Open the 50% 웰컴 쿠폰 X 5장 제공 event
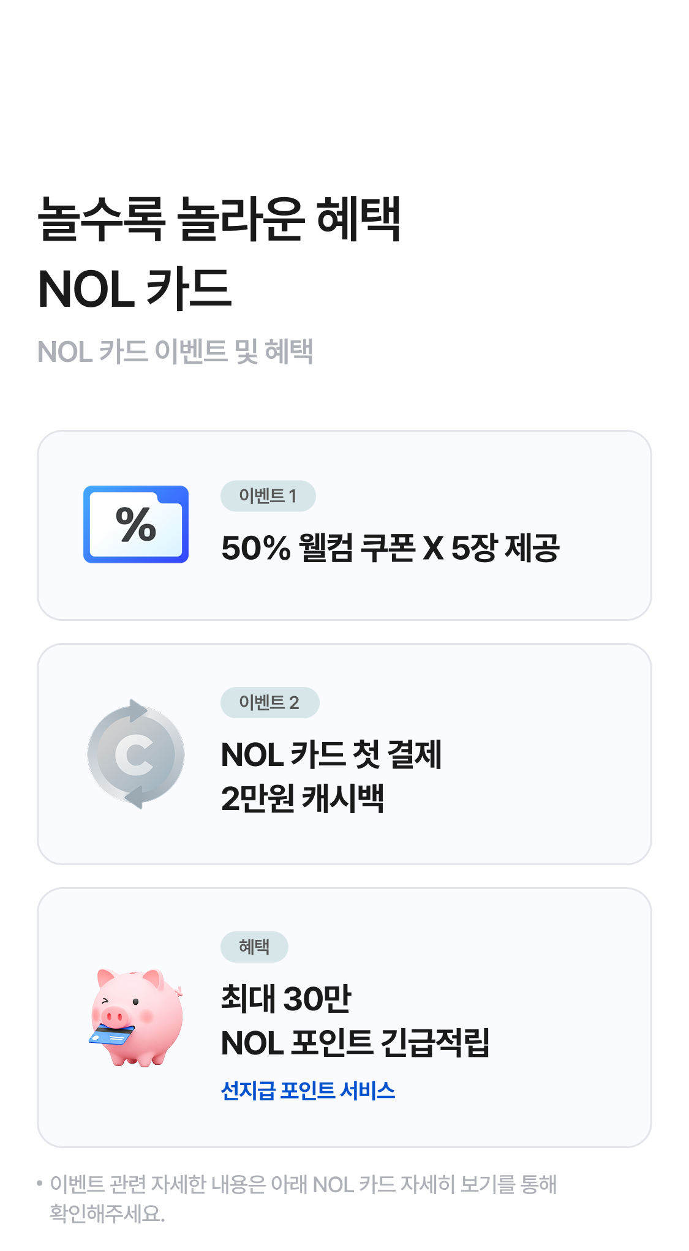The height and width of the screenshot is (1251, 689). coord(390,547)
